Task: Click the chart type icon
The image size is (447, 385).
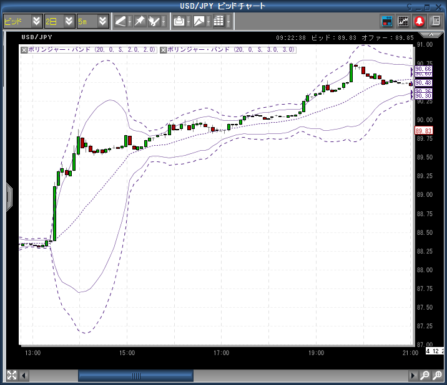Action: (199, 21)
